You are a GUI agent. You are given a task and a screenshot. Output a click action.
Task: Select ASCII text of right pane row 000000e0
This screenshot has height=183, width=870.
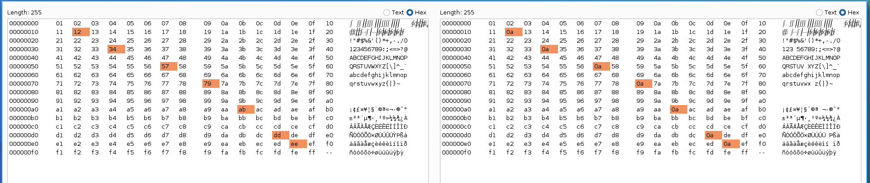click(811, 144)
